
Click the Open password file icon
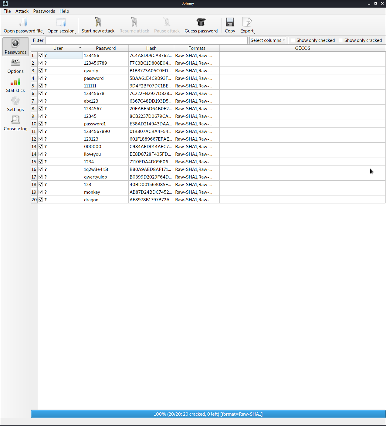23,22
